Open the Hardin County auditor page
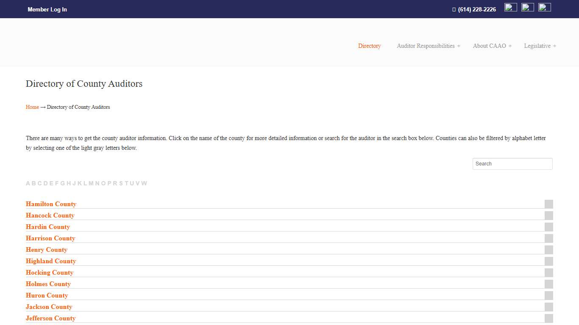579x325 pixels. (47, 226)
